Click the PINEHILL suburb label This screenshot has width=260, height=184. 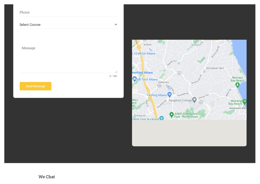164,82
